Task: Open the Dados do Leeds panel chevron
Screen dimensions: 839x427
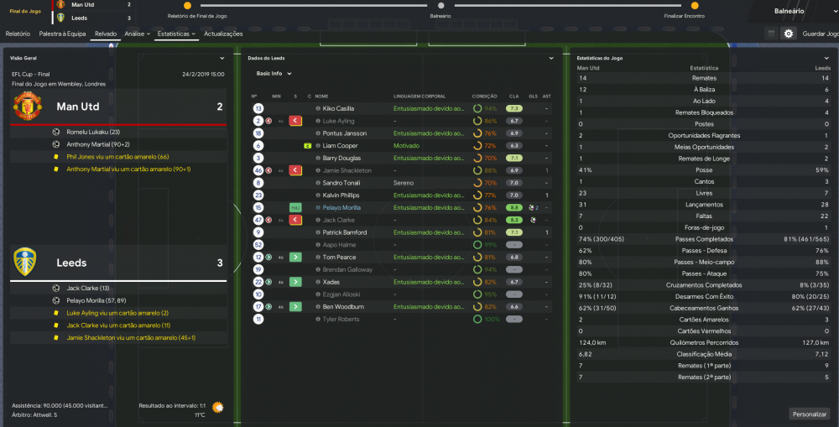Action: pyautogui.click(x=551, y=59)
